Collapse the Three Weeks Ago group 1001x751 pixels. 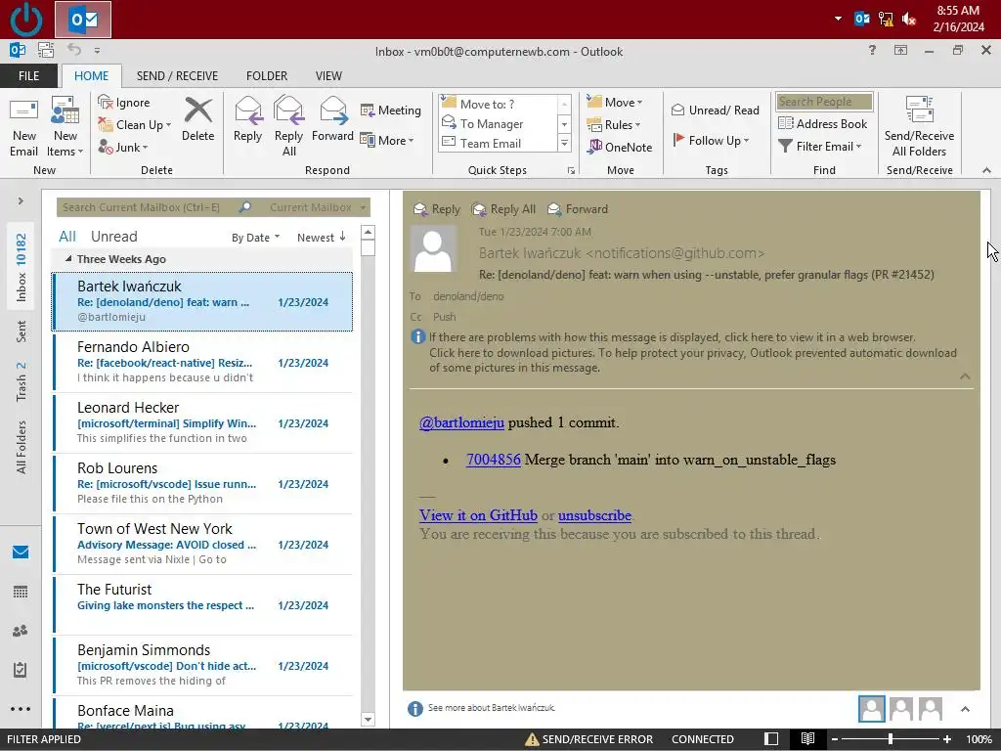[x=68, y=258]
